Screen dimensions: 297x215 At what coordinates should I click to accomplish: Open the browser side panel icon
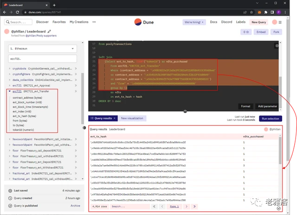(272, 13)
